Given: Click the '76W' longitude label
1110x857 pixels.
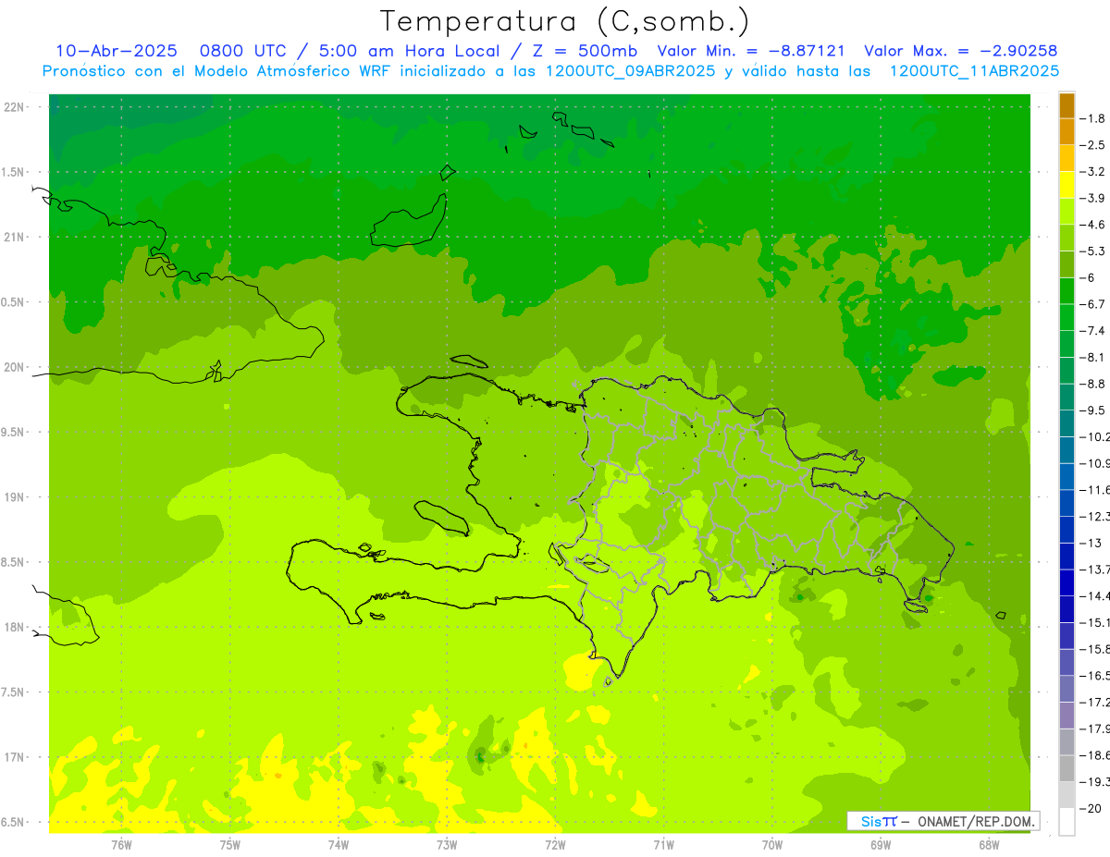Looking at the screenshot, I should pyautogui.click(x=121, y=844).
